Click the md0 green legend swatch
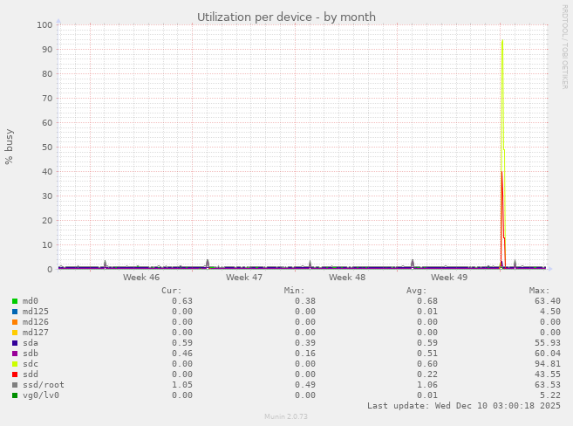The height and width of the screenshot is (426, 573). 15,301
